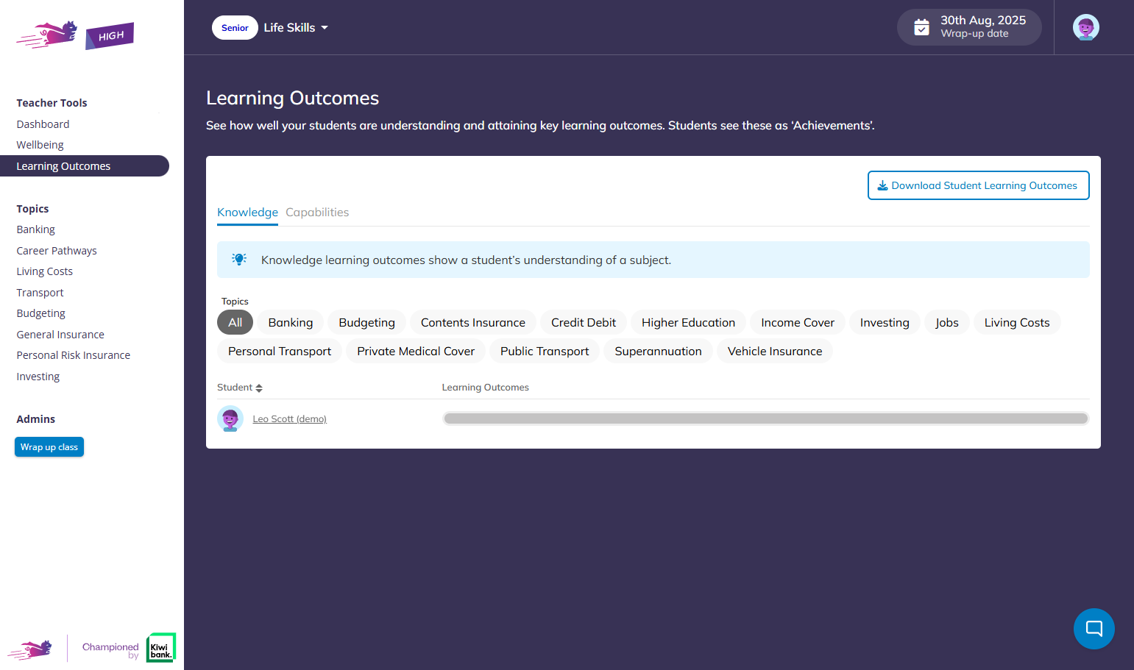Open Leo Scott (demo) student link

(x=289, y=419)
